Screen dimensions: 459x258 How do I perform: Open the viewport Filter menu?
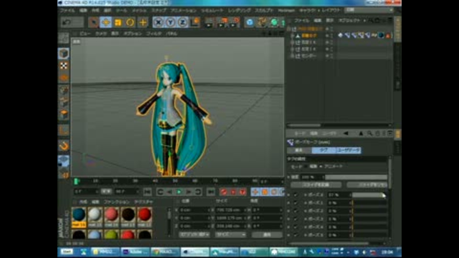click(x=153, y=33)
